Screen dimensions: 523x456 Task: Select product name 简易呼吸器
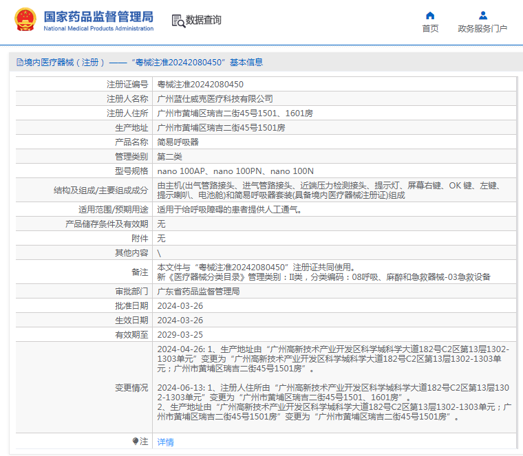coord(178,142)
